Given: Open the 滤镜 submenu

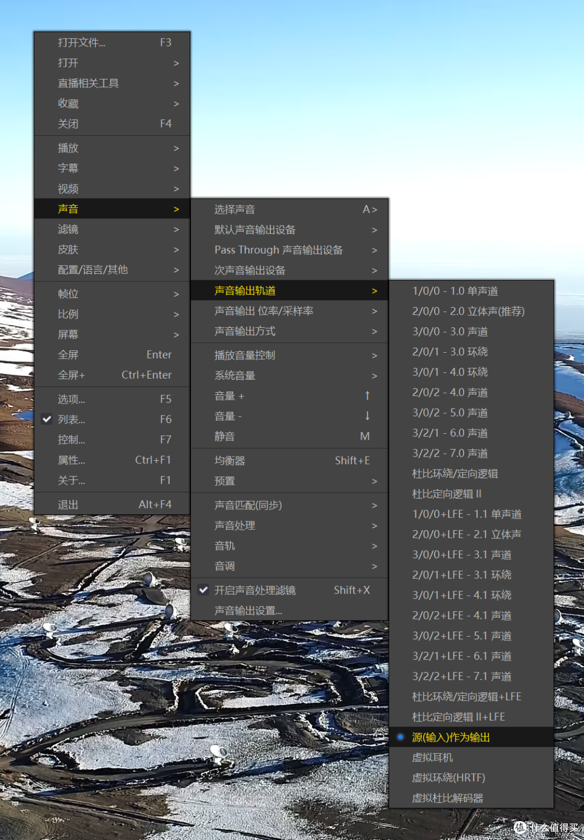Looking at the screenshot, I should click(112, 229).
